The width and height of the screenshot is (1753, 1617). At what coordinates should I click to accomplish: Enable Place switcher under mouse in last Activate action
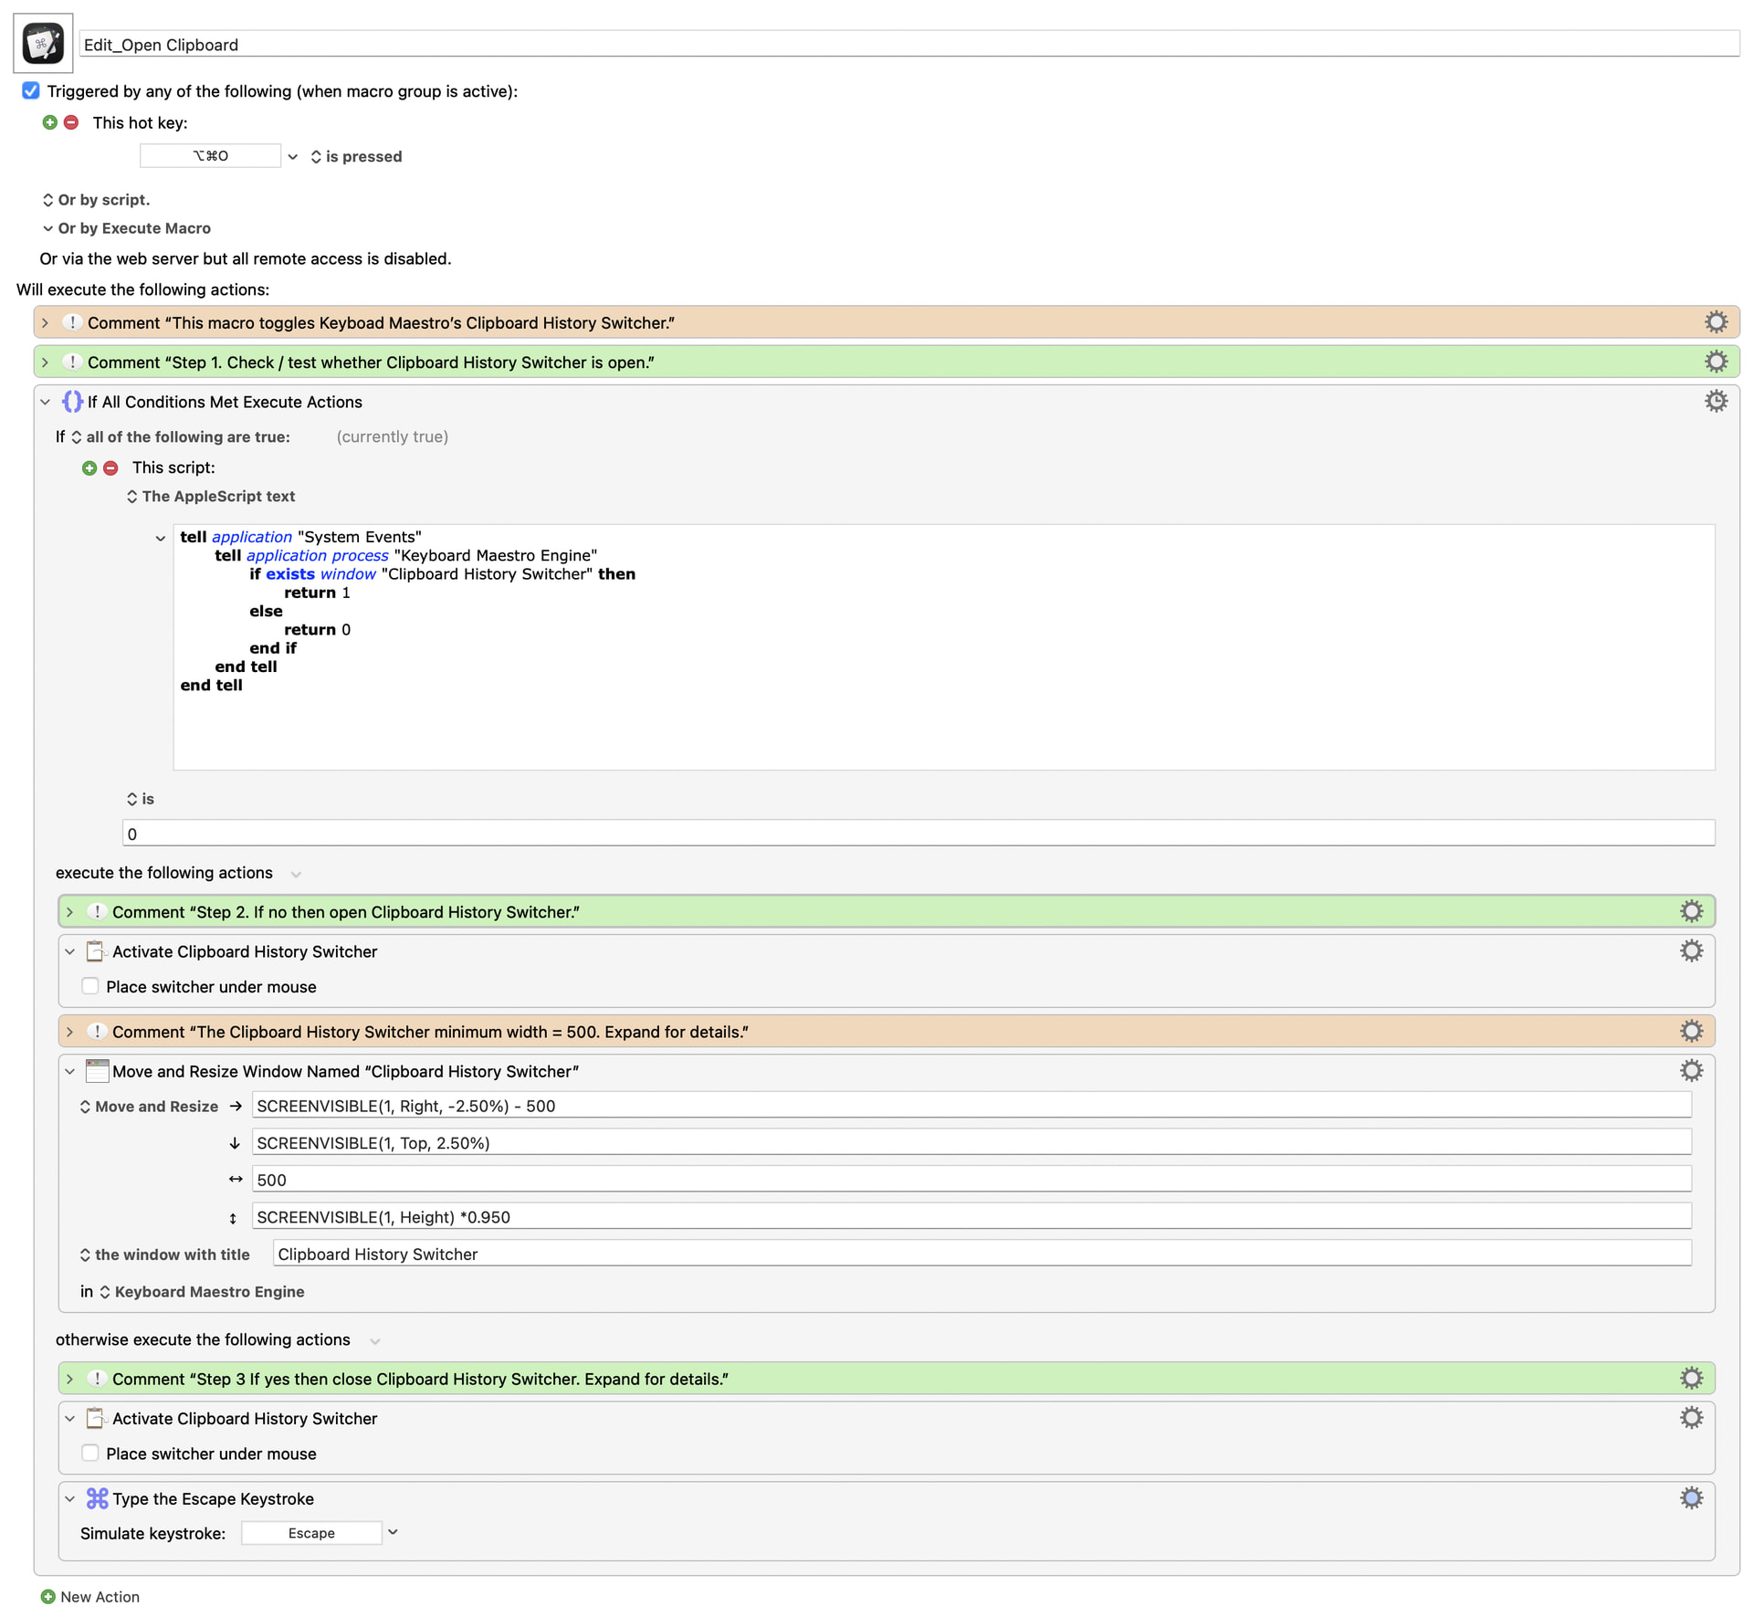click(x=90, y=1453)
